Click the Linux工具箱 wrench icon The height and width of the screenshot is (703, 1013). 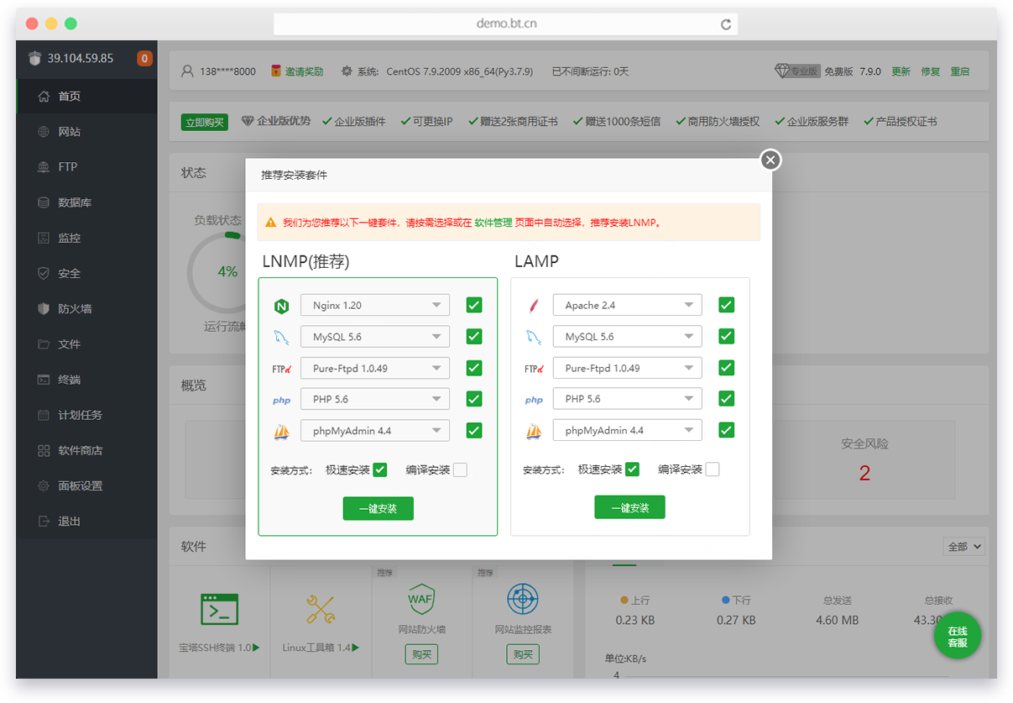(321, 609)
